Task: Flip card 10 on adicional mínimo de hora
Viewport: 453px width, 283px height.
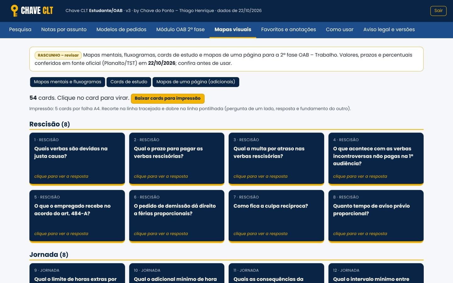Action: click(x=177, y=273)
